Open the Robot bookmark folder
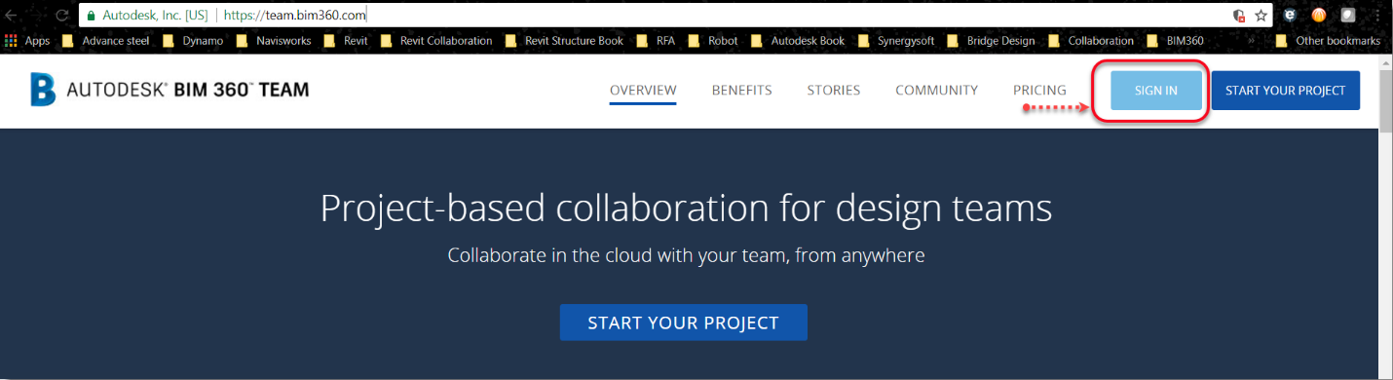The height and width of the screenshot is (380, 1393). point(713,41)
